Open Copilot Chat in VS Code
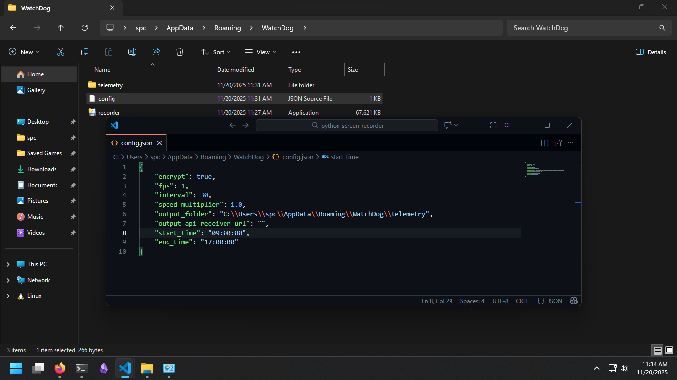The image size is (677, 380). [448, 125]
